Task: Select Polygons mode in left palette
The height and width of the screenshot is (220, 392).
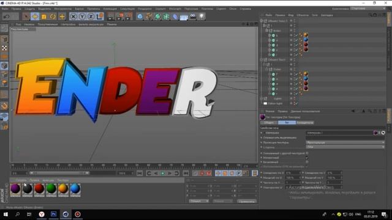Action: click(4, 83)
